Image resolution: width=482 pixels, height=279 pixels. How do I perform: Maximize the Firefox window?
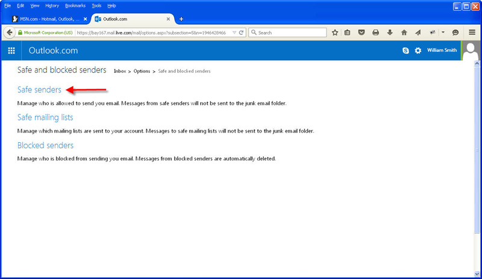click(x=466, y=7)
